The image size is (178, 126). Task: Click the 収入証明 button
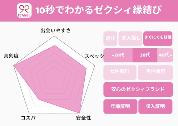click(x=156, y=106)
